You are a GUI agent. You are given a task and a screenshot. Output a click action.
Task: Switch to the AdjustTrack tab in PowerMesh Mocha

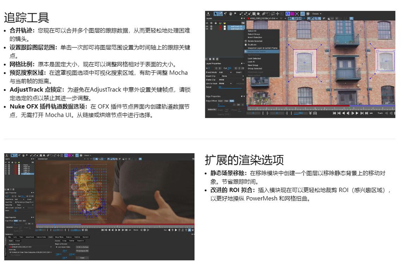[30, 237]
